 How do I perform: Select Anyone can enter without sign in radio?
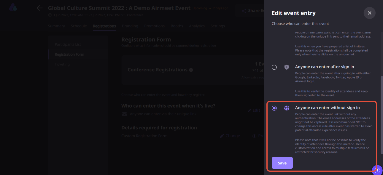pyautogui.click(x=274, y=108)
